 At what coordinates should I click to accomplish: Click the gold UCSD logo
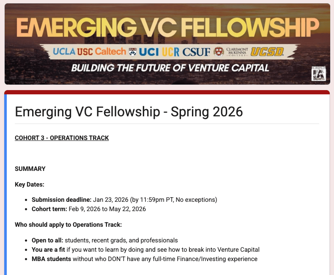click(x=267, y=52)
